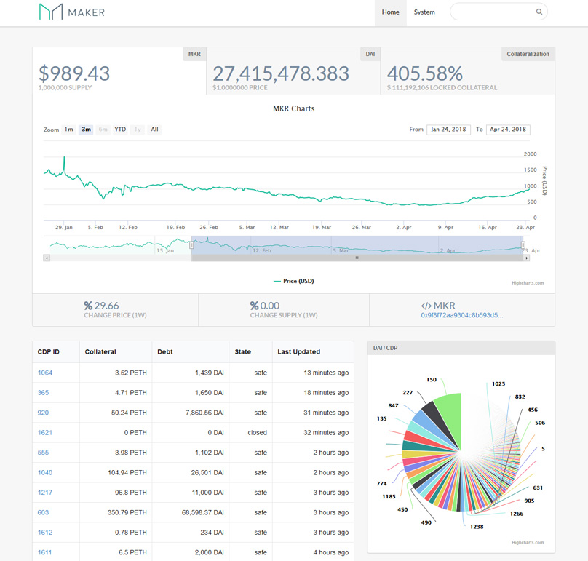
Task: Open CDP 555 link
Action: [x=43, y=453]
